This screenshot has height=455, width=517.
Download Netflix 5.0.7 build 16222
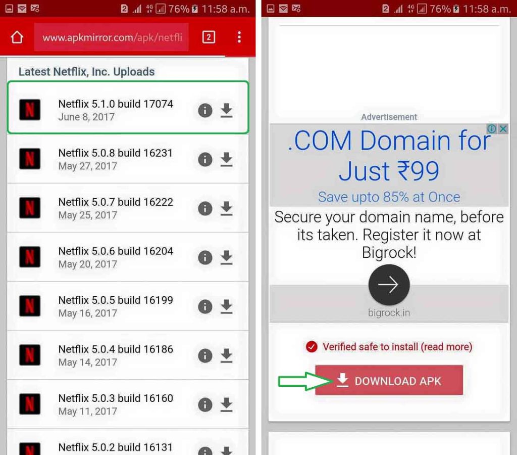click(x=227, y=209)
